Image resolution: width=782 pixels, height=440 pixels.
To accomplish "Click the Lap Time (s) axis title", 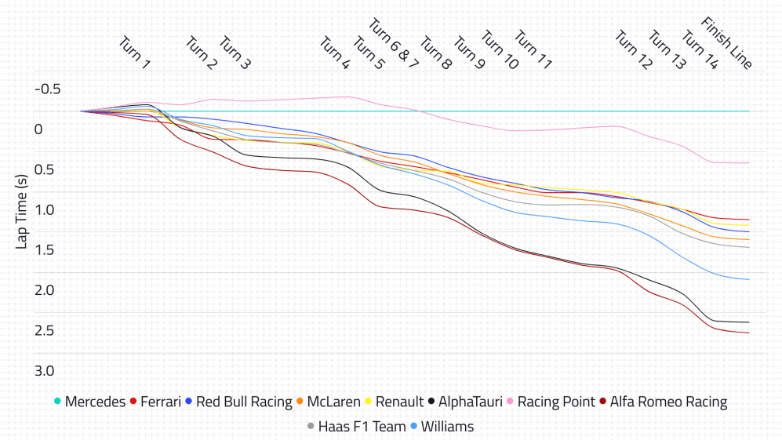I will click(21, 212).
